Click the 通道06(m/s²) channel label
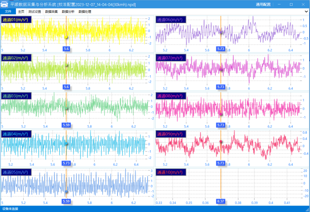This screenshot has height=212, width=310. [x=170, y=20]
